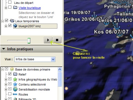
Task: Toggle the bluegin2007.kmz checkbox
Action: (x=10, y=25)
